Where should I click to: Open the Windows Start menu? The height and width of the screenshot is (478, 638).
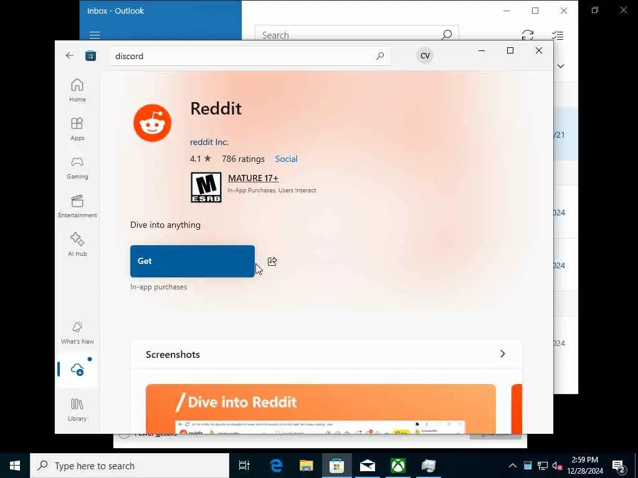coord(15,466)
